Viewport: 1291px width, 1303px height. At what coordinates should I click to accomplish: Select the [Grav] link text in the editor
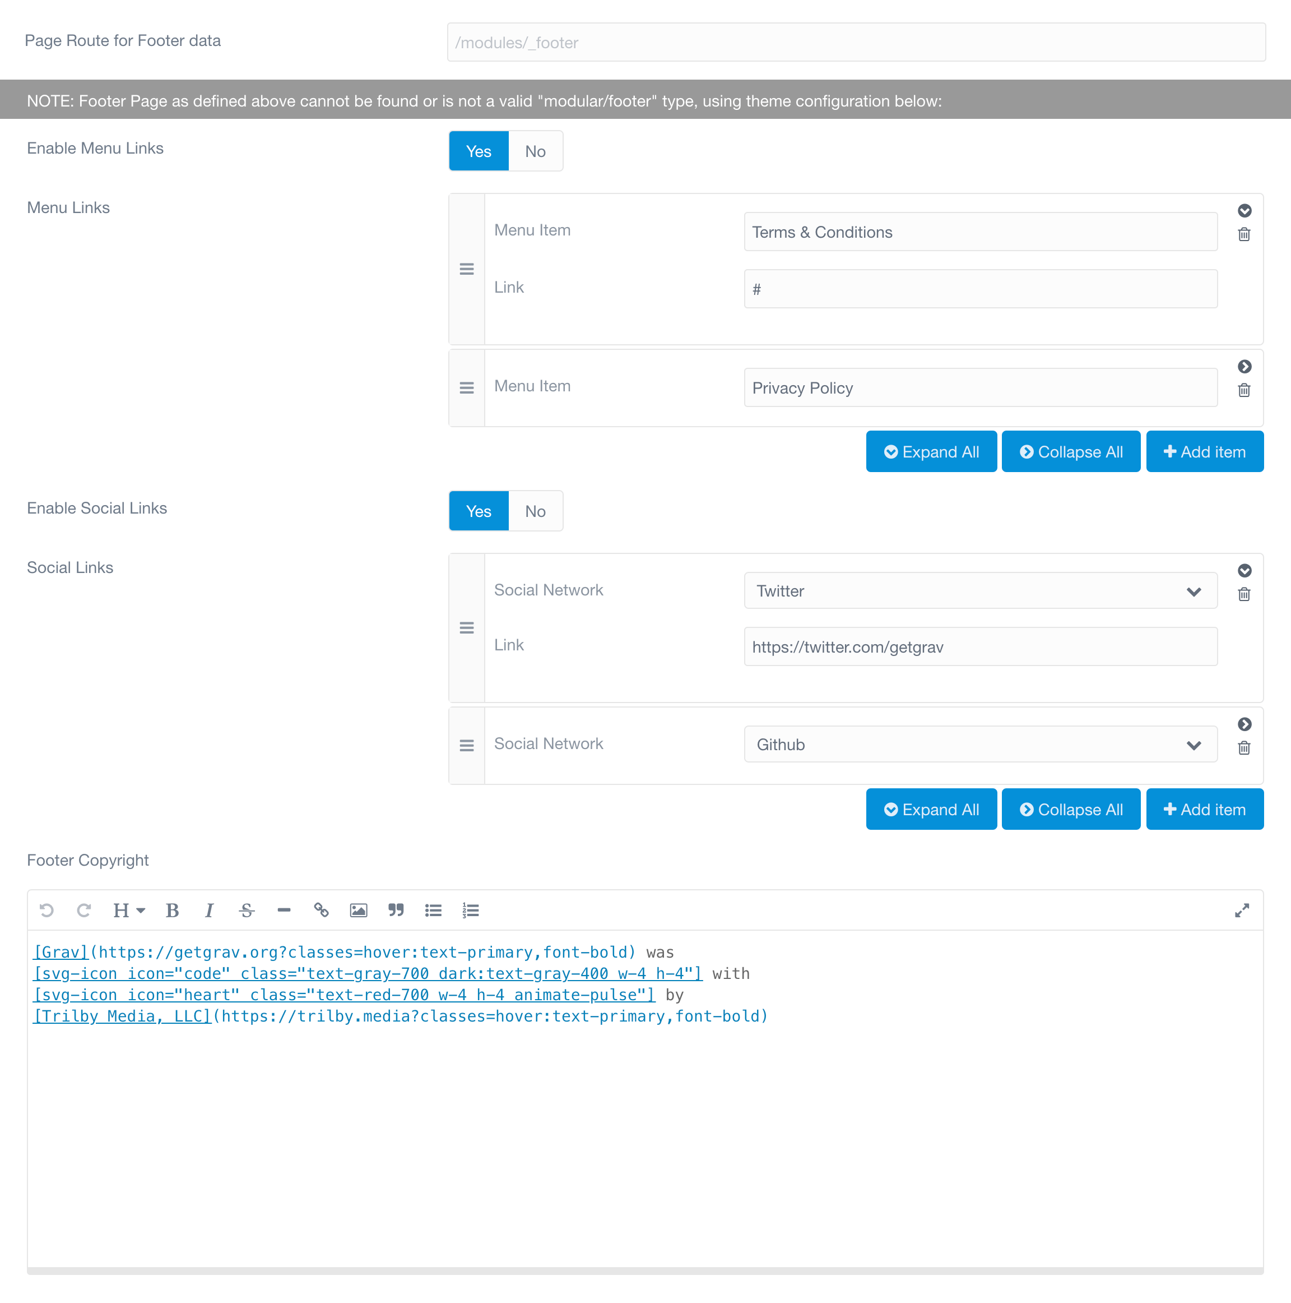click(61, 952)
